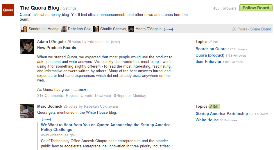274x150 pixels.
Task: Open the Boards on Quora topic
Action: [211, 49]
